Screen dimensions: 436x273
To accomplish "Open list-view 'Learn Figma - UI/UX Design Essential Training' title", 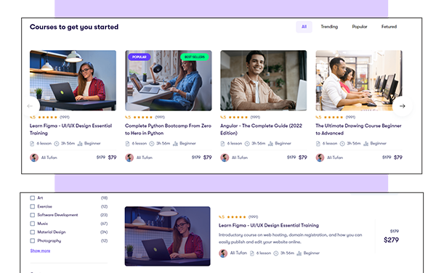I will tap(269, 225).
